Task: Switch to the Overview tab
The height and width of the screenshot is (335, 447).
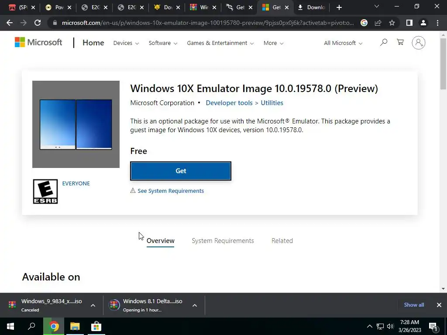Action: [161, 241]
